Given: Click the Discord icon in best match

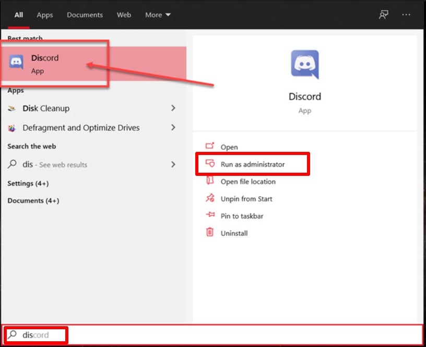Looking at the screenshot, I should pyautogui.click(x=16, y=62).
